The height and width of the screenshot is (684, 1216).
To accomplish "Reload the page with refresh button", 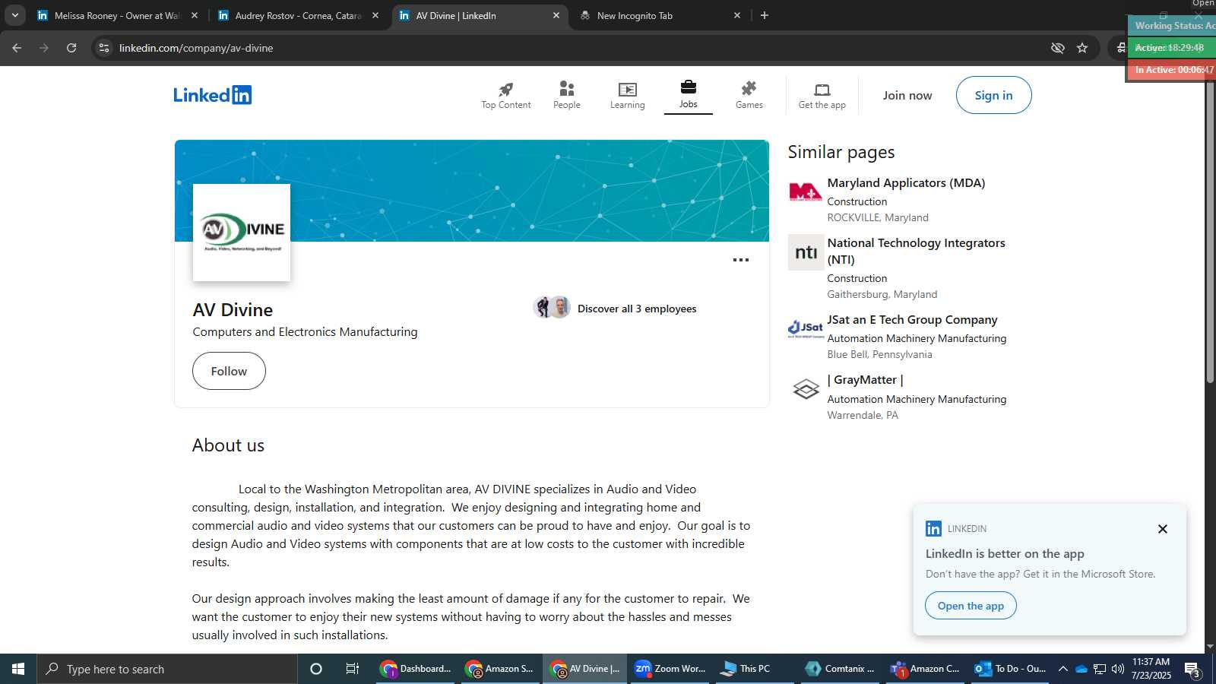I will pos(71,48).
